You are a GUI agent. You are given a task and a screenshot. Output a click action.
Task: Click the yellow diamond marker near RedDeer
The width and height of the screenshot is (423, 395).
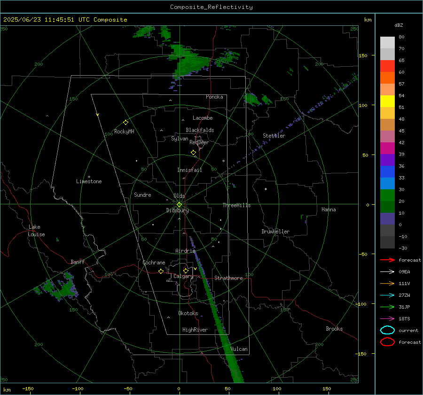point(193,153)
